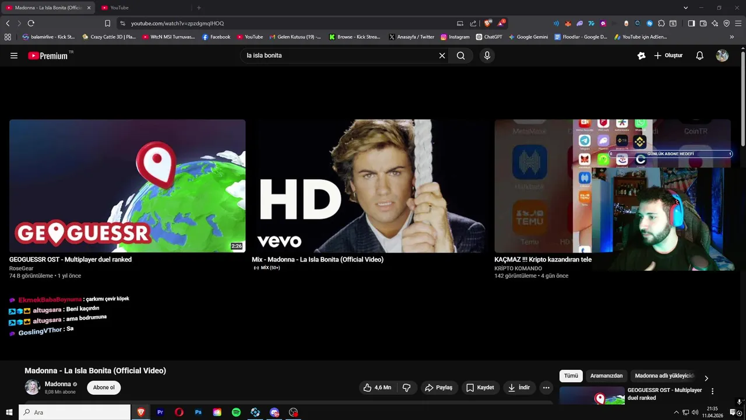Image resolution: width=746 pixels, height=420 pixels.
Task: Expand the tab search dropdown arrow
Action: 685,8
